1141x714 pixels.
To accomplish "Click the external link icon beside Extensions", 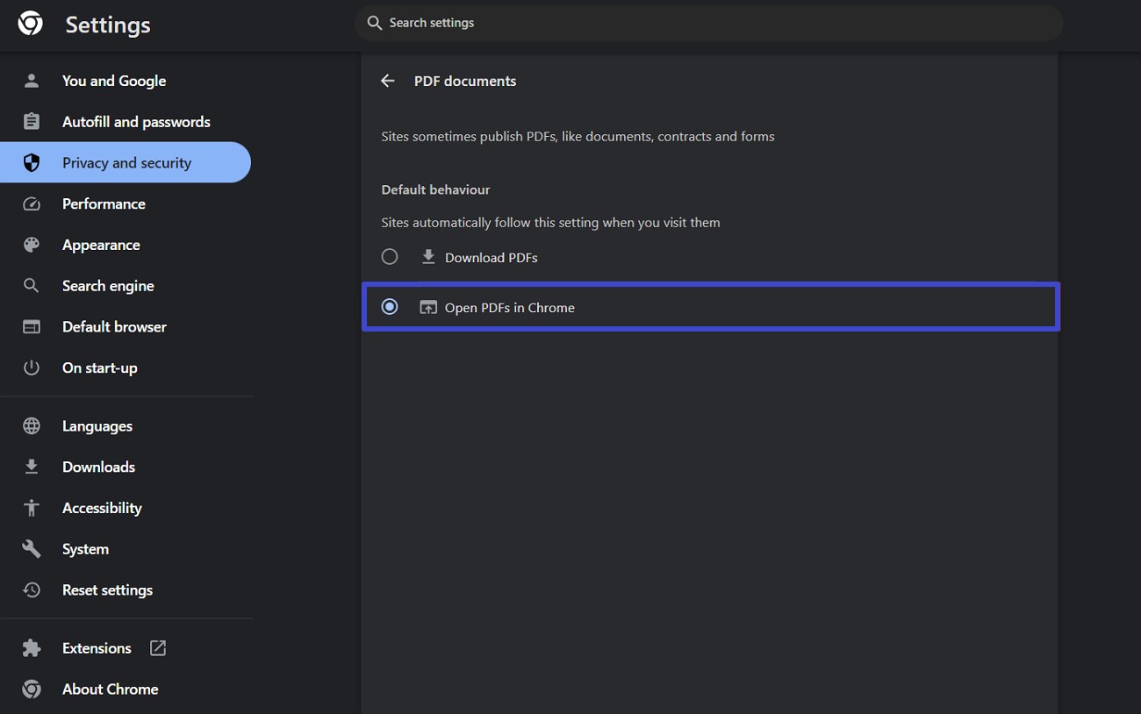I will click(x=158, y=648).
